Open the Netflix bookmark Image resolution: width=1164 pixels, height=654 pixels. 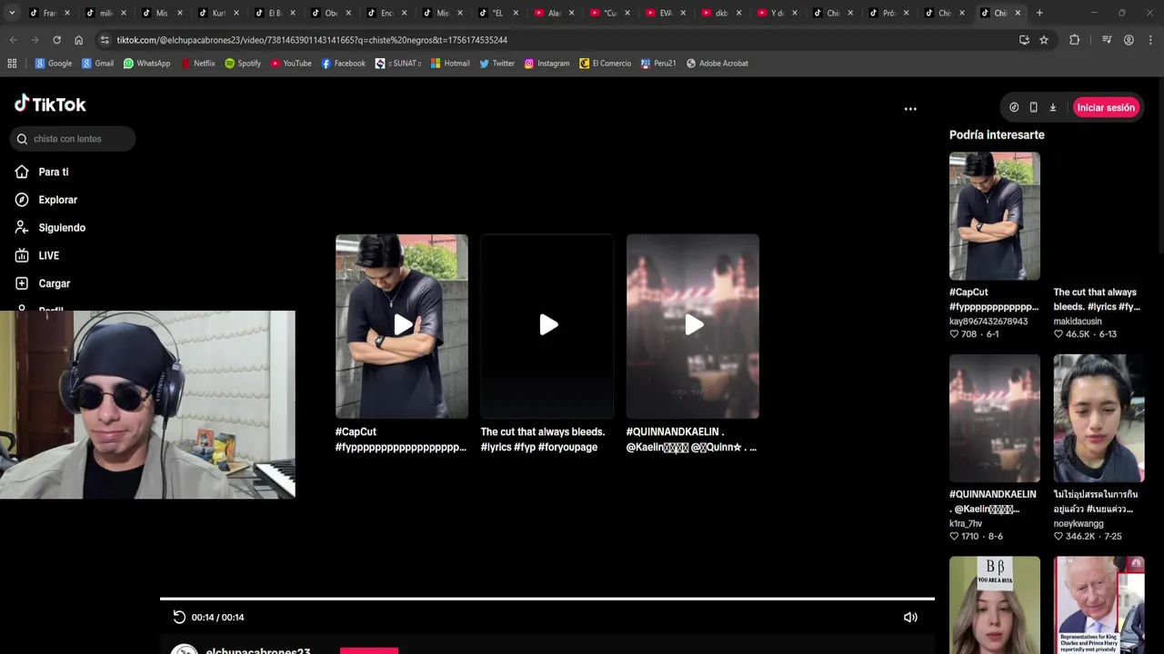[198, 64]
